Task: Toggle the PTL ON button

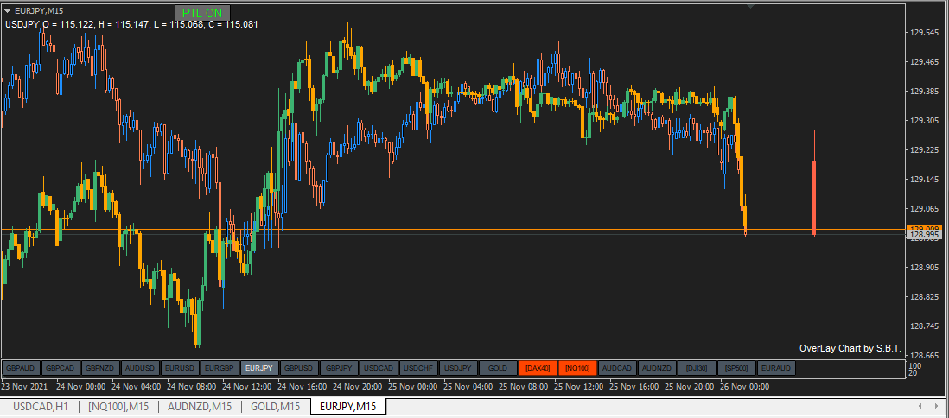Action: (x=202, y=13)
